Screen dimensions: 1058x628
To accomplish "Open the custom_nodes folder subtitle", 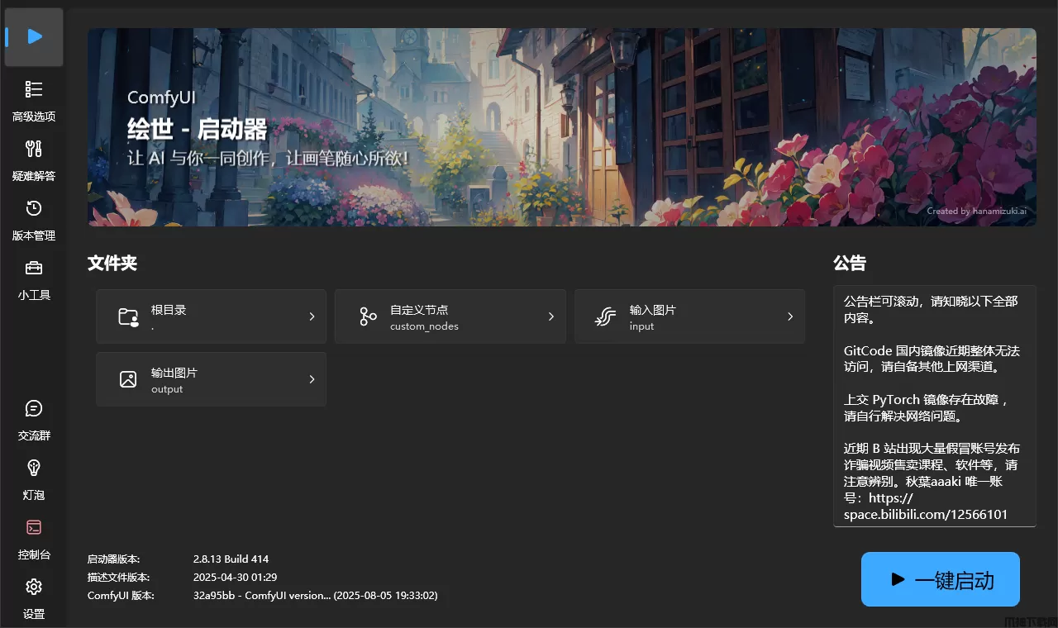I will tap(424, 326).
